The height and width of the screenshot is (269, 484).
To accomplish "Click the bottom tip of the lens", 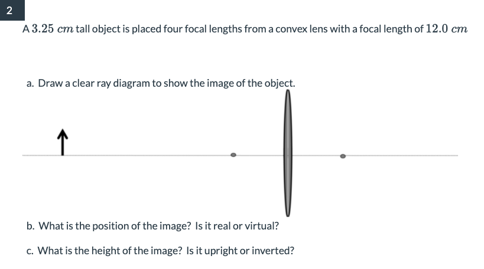I will (288, 215).
